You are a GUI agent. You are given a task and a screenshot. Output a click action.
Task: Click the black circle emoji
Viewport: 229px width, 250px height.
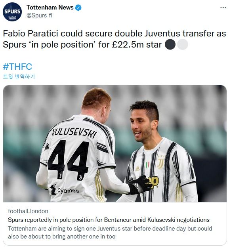170,44
